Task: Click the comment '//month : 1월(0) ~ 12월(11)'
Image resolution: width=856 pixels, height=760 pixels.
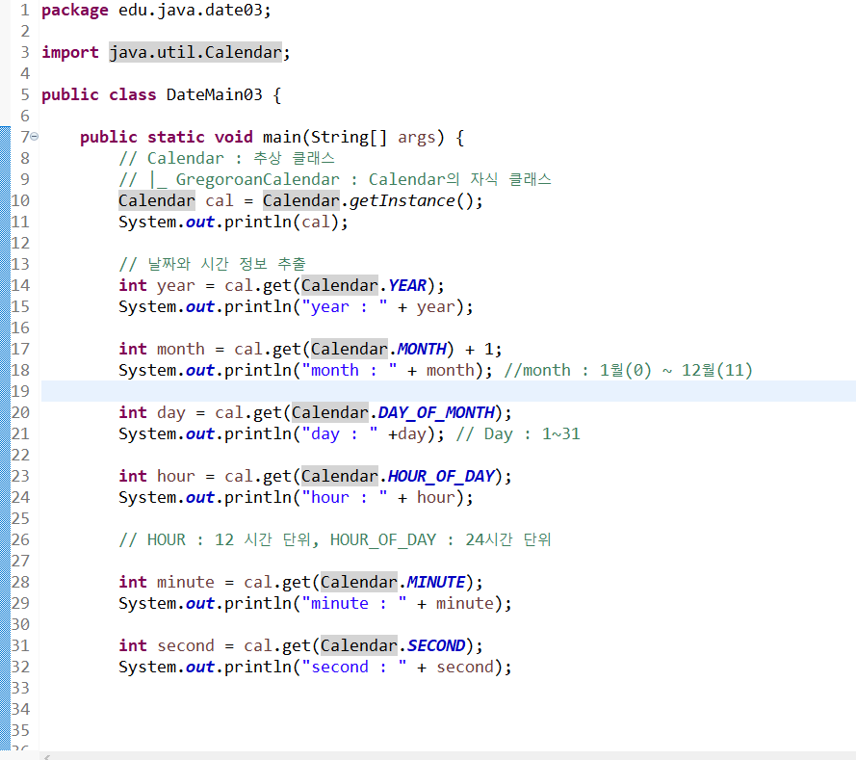Action: click(629, 370)
